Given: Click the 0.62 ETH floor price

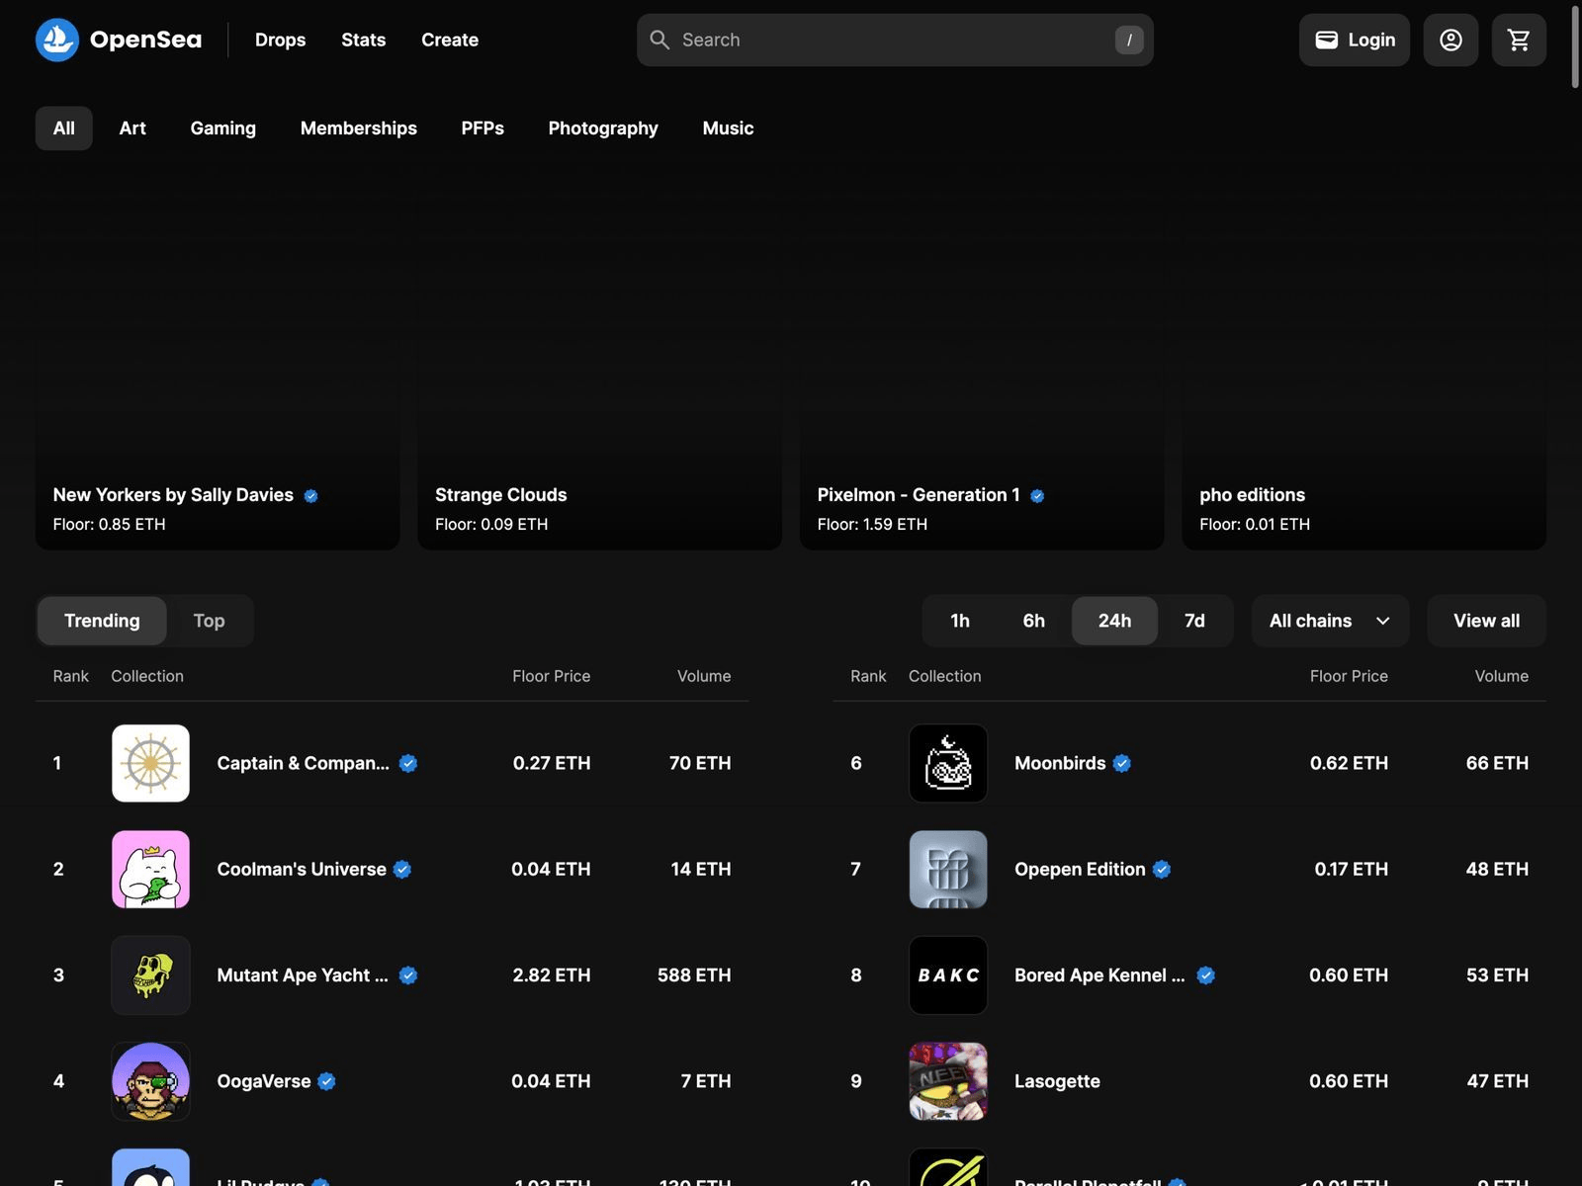Looking at the screenshot, I should [1349, 763].
